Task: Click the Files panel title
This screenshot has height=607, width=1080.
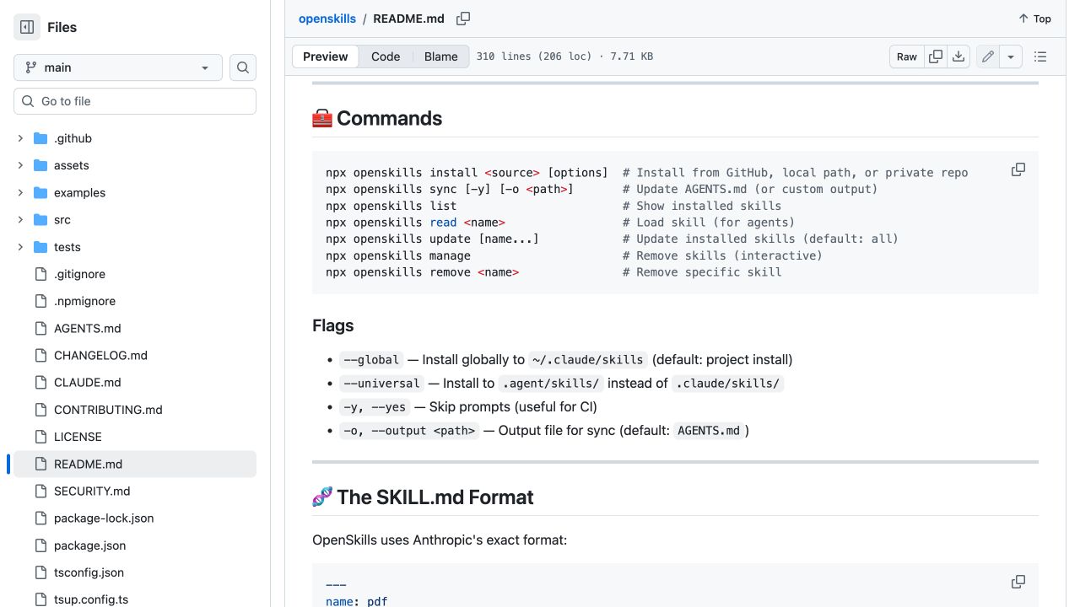Action: (x=62, y=27)
